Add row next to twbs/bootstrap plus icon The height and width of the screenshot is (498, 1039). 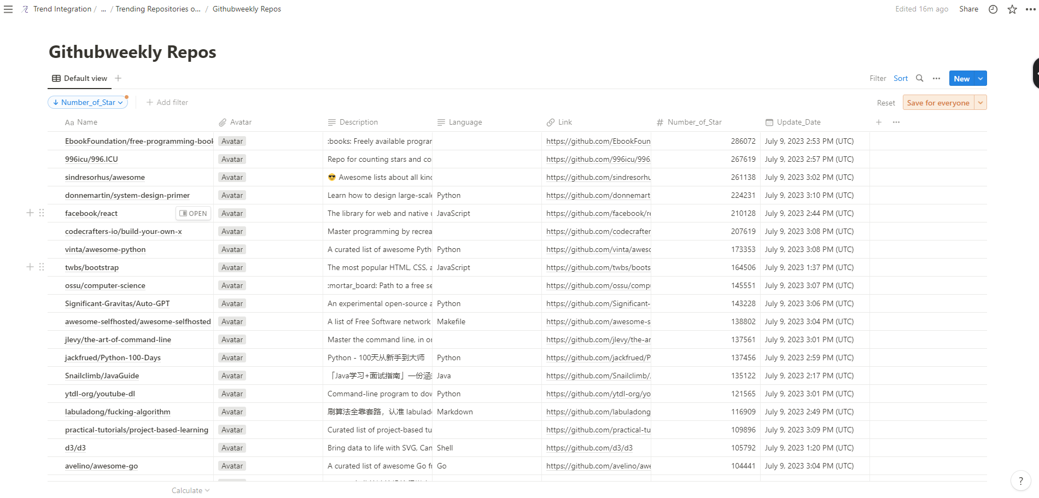click(x=30, y=267)
